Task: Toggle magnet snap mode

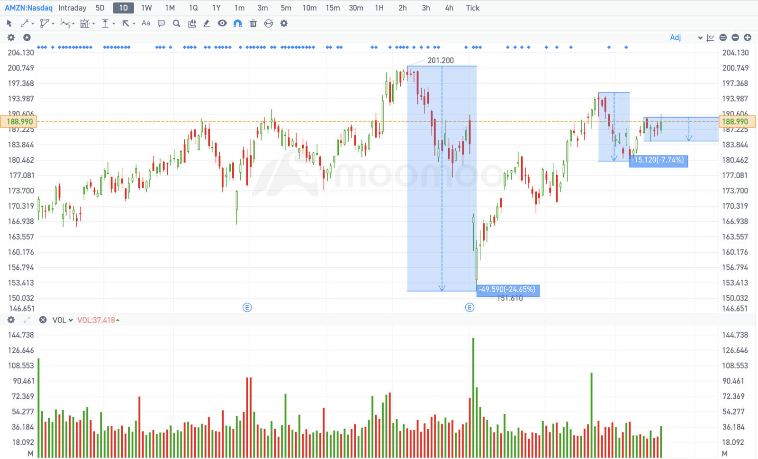Action: tap(238, 23)
